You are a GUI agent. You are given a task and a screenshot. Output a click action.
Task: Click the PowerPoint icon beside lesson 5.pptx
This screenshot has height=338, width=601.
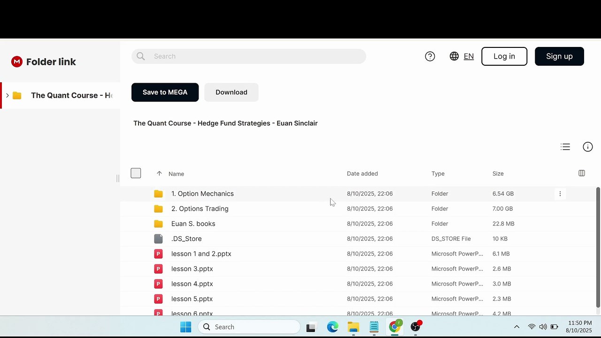click(x=158, y=299)
